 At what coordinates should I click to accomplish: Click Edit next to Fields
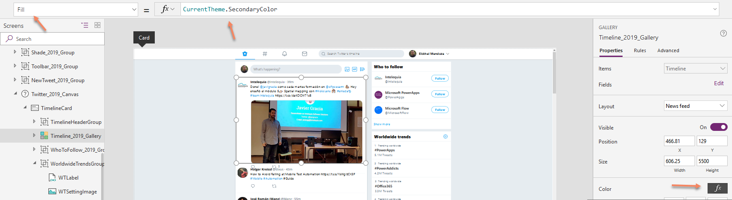click(x=718, y=83)
